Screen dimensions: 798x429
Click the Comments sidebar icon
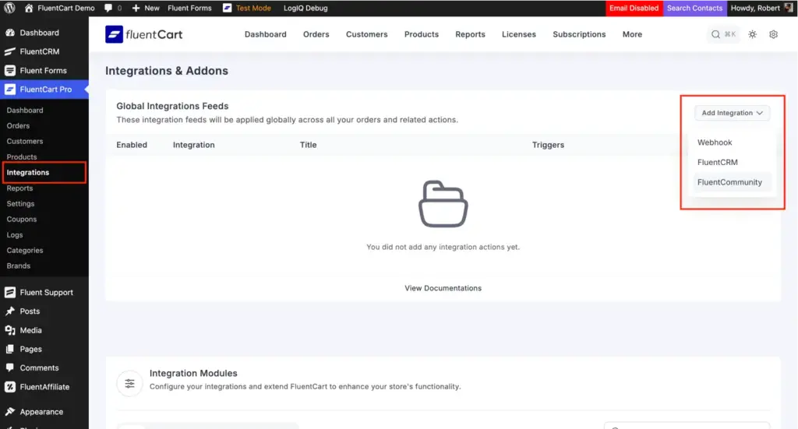(x=9, y=367)
